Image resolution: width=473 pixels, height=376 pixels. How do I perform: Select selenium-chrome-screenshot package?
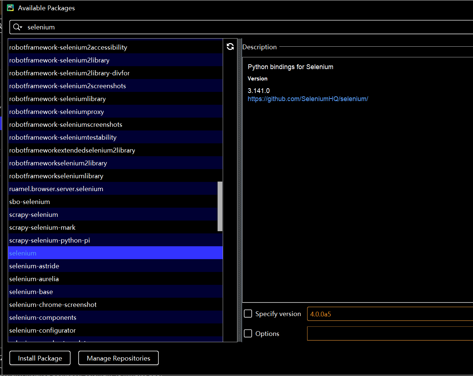click(x=115, y=304)
